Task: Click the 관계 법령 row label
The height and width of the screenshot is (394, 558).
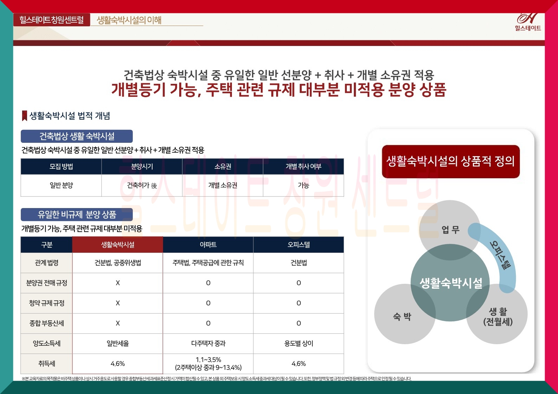Action: point(47,263)
